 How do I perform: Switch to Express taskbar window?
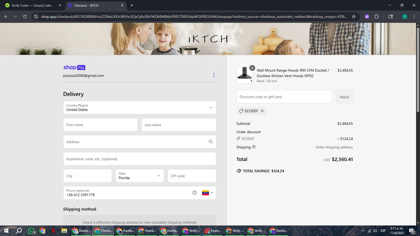click(213, 231)
